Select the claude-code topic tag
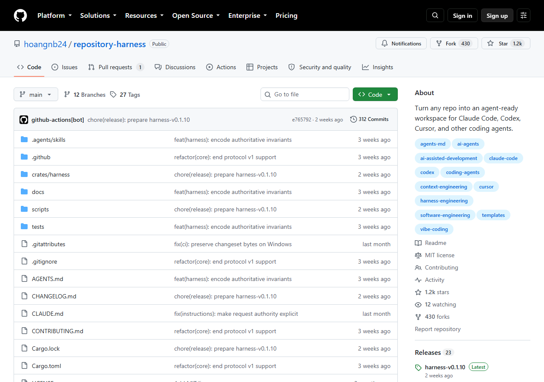Viewport: 544px width, 382px height. click(x=503, y=158)
